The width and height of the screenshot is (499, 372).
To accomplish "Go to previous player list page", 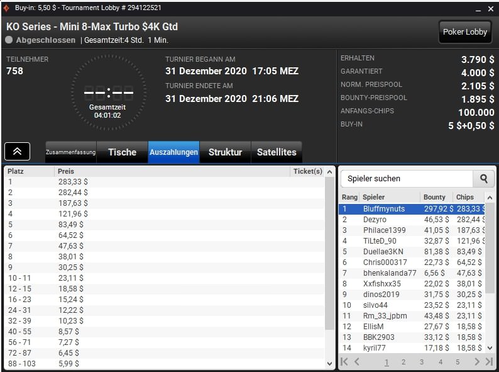I will pos(357,362).
